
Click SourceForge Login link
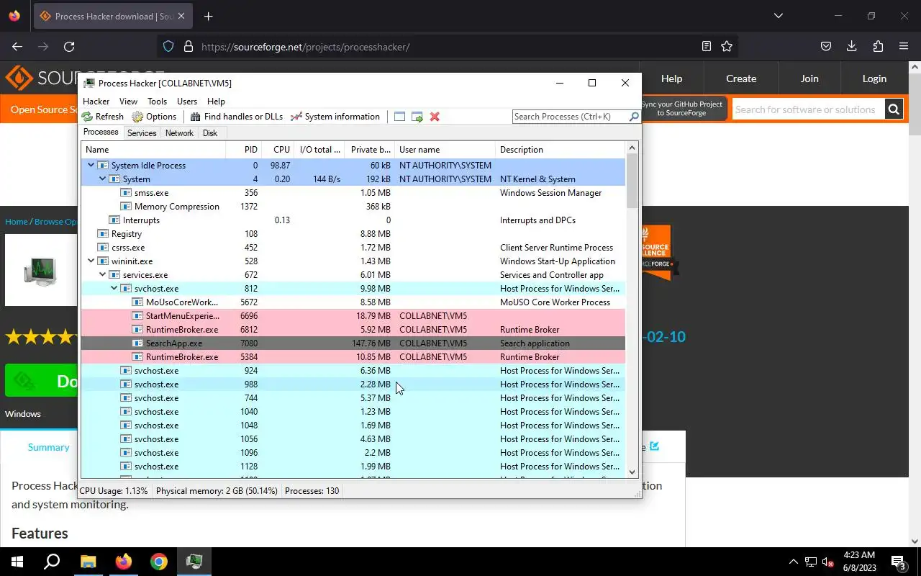tap(874, 78)
